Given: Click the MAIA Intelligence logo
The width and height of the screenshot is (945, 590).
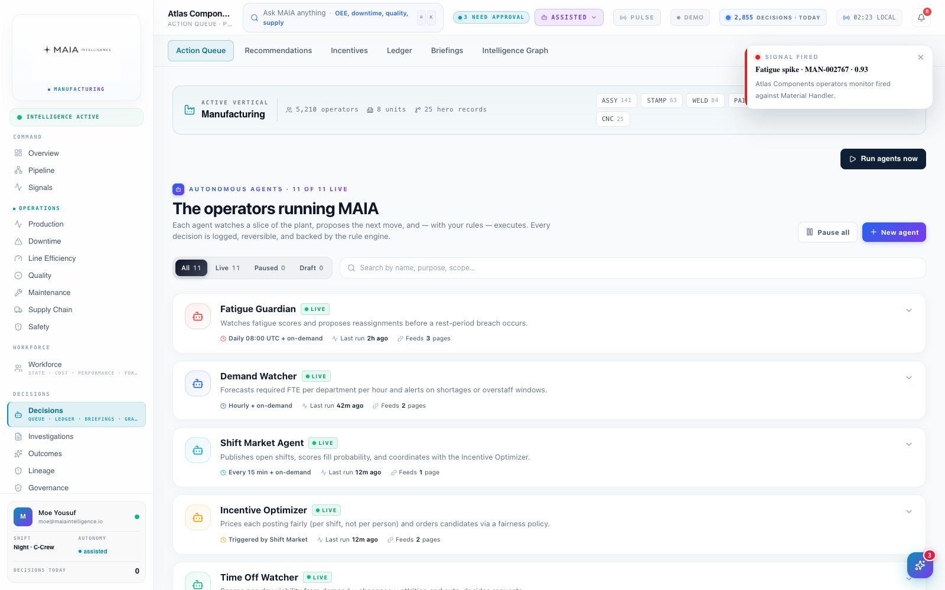Looking at the screenshot, I should point(77,50).
